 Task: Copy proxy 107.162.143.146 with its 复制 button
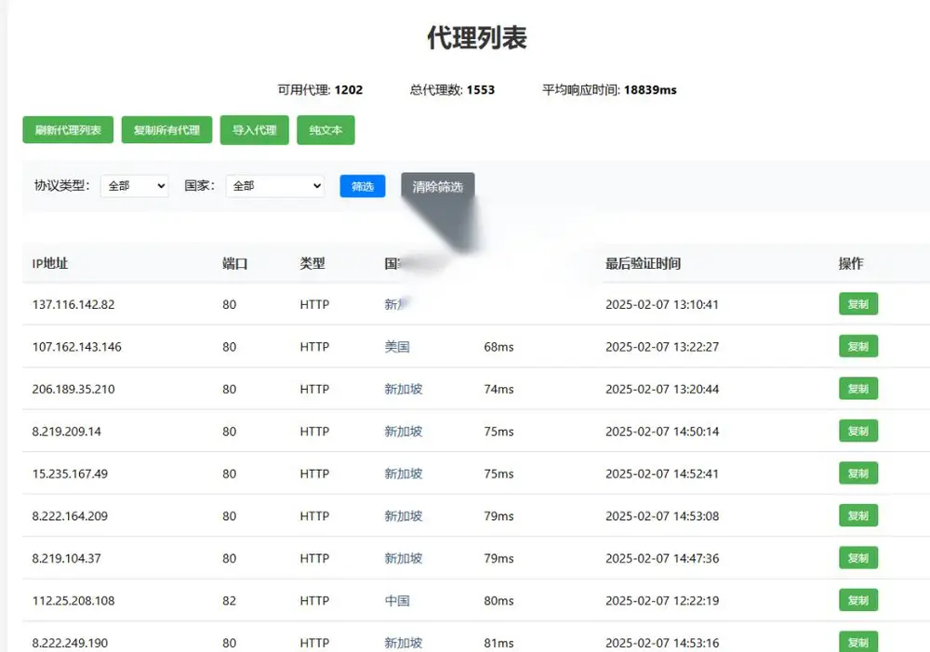point(858,346)
